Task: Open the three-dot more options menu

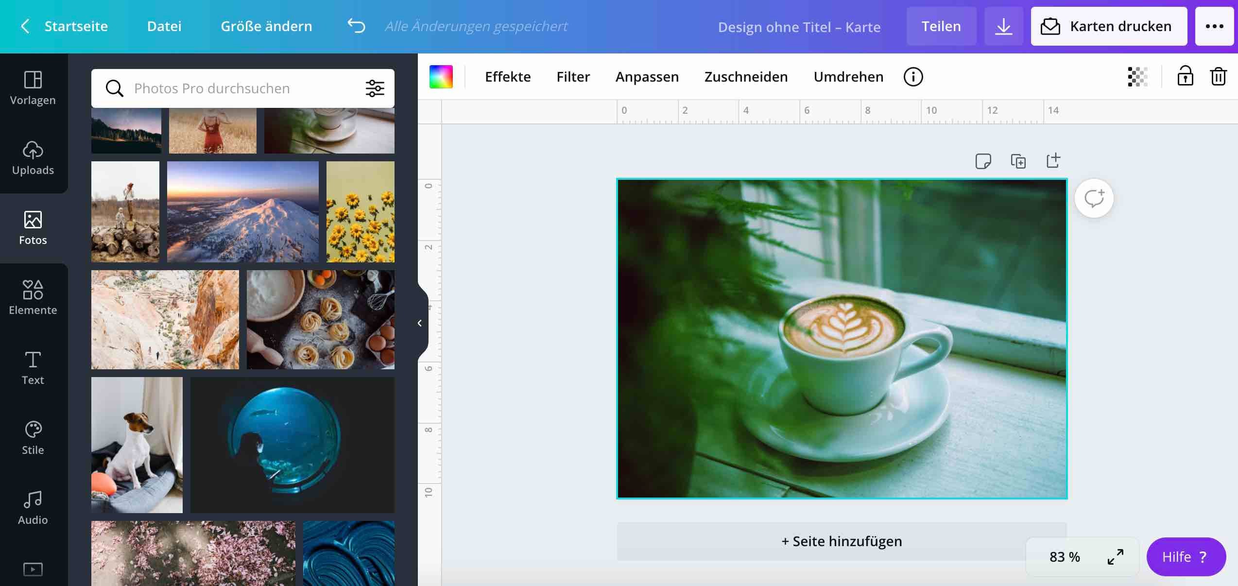Action: point(1214,26)
